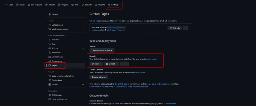The width and height of the screenshot is (256, 106).
Task: Switch to the Pull requests tab
Action: 35,5
